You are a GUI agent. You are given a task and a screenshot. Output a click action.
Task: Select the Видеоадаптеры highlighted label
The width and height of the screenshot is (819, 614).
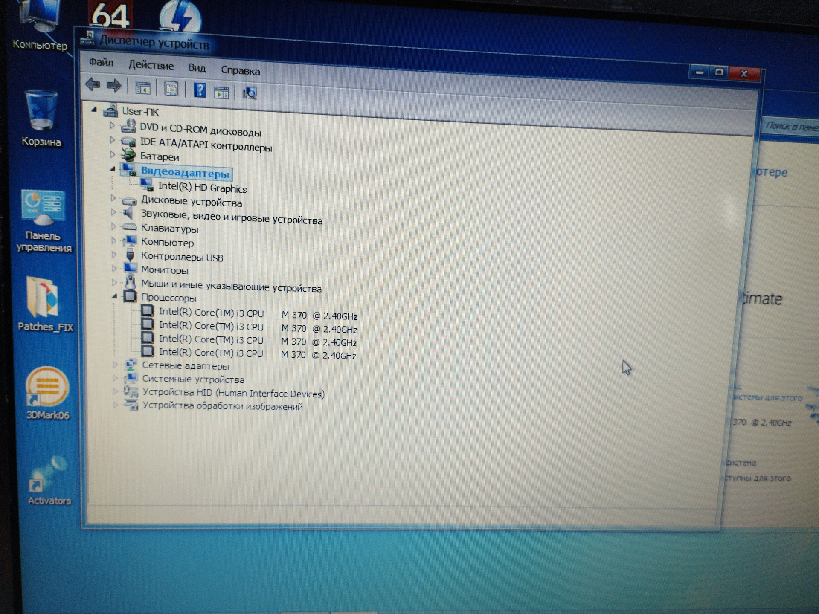pos(185,173)
